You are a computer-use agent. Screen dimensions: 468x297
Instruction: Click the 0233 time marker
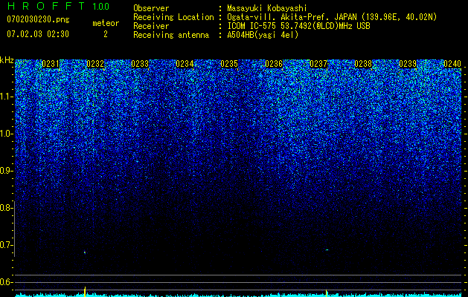coord(140,64)
